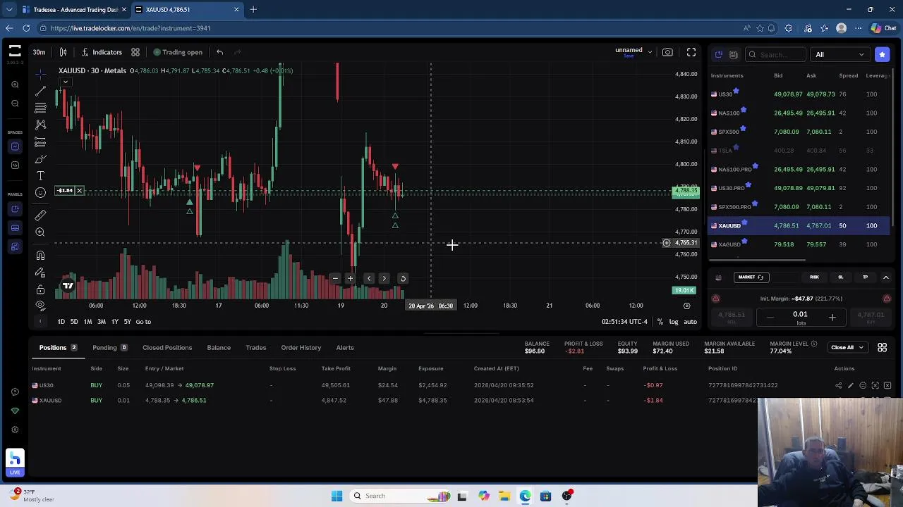Screen dimensions: 903x507
Task: Zoom in using left sidebar magnifier
Action: pyautogui.click(x=15, y=84)
